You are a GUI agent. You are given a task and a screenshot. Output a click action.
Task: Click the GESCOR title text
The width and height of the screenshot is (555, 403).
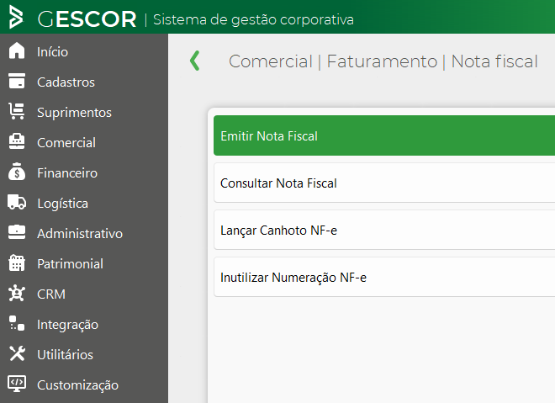[87, 19]
